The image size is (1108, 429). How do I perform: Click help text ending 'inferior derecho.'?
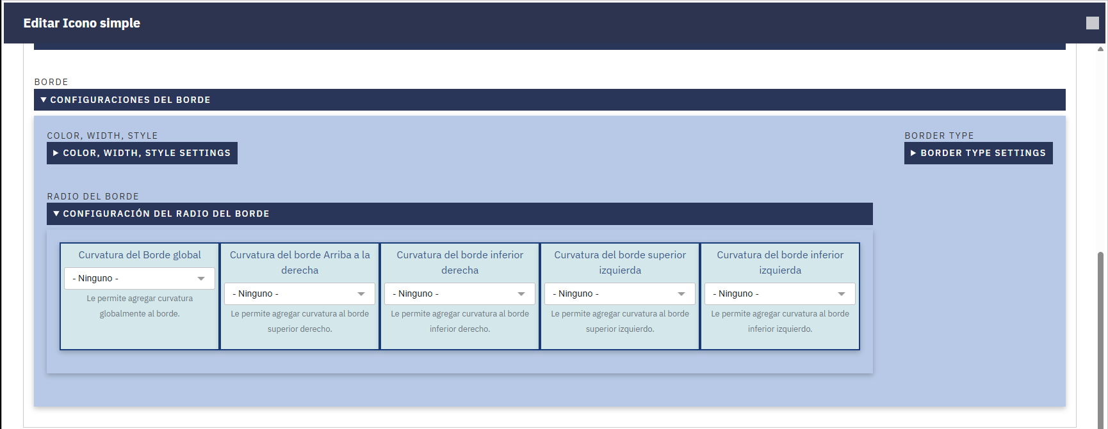pyautogui.click(x=460, y=321)
